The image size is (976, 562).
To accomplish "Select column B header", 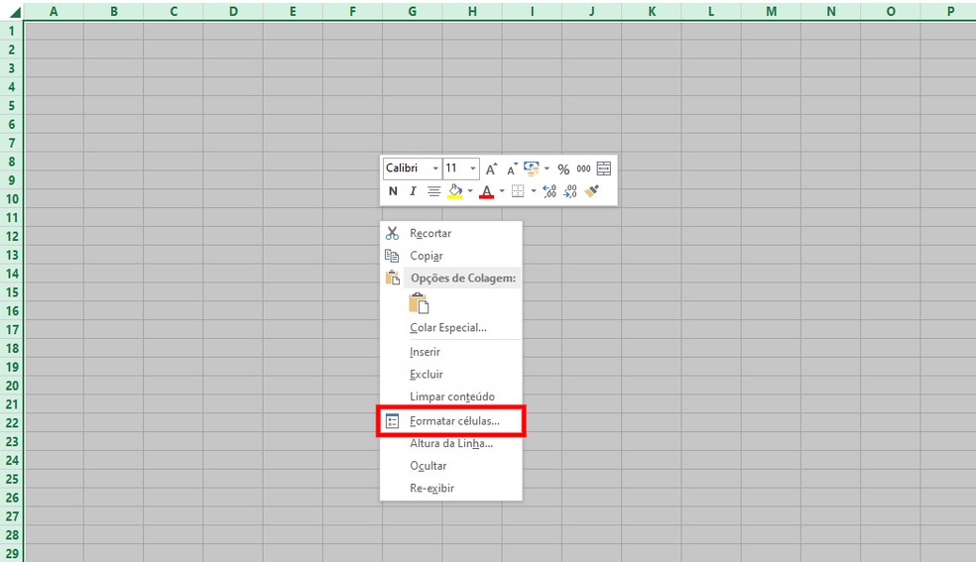I will click(114, 11).
